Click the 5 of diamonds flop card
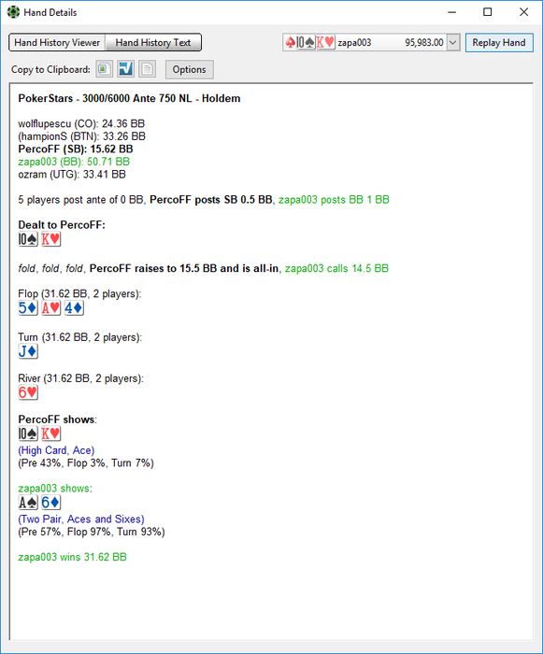Image resolution: width=543 pixels, height=654 pixels. click(x=28, y=308)
